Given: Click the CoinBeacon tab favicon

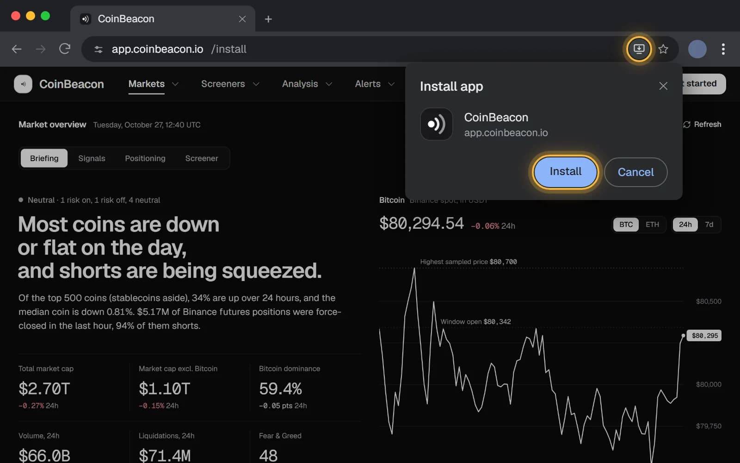Looking at the screenshot, I should point(85,19).
